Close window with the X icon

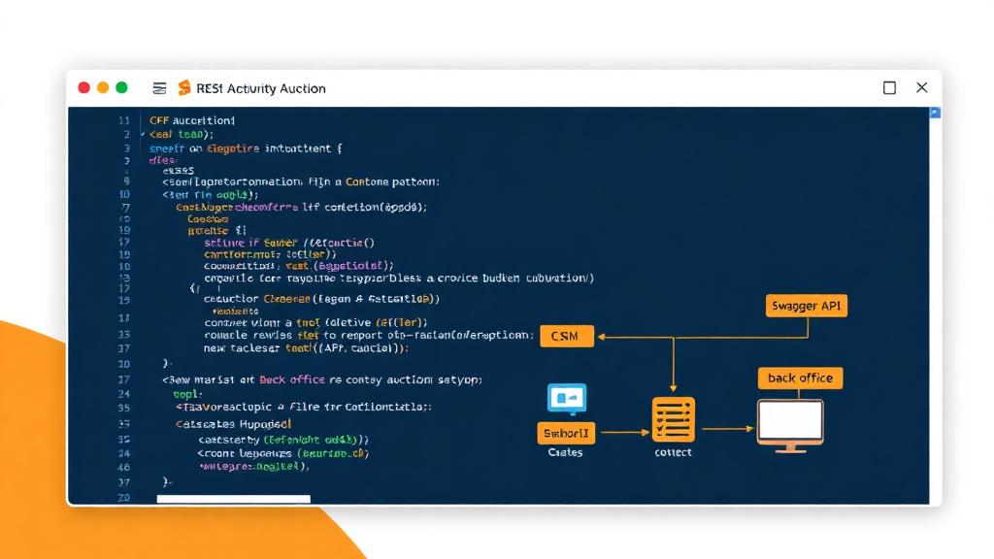[x=922, y=87]
